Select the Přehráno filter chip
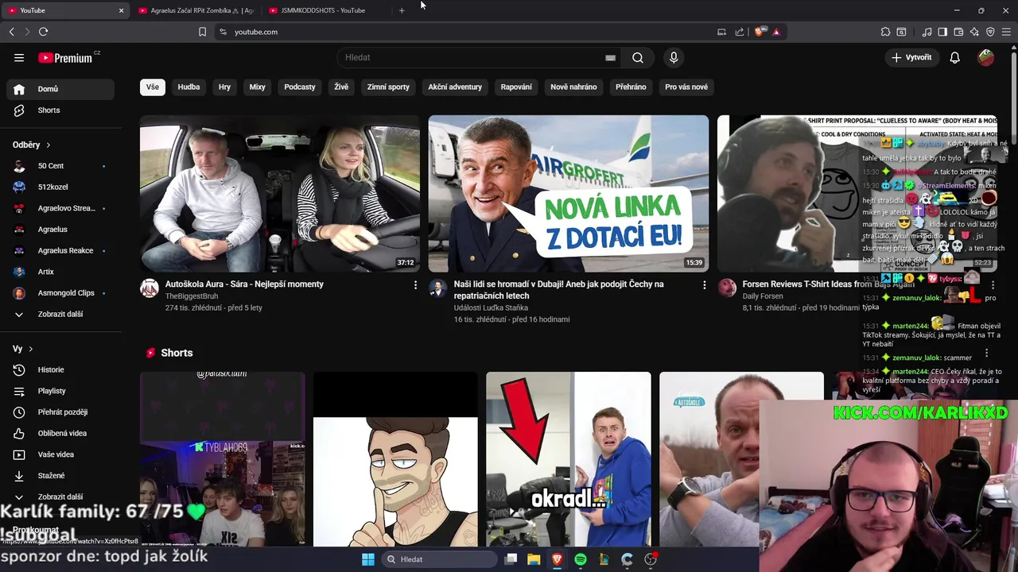The height and width of the screenshot is (572, 1018). (x=631, y=87)
